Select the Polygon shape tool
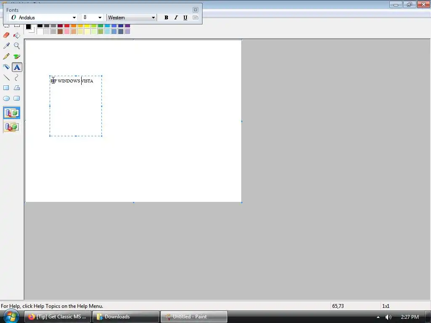The image size is (431, 323). (17, 88)
